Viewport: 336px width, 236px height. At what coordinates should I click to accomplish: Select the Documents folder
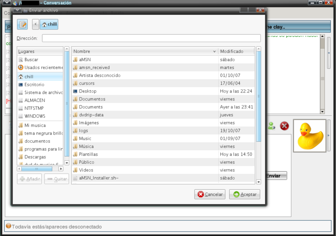(x=145, y=107)
